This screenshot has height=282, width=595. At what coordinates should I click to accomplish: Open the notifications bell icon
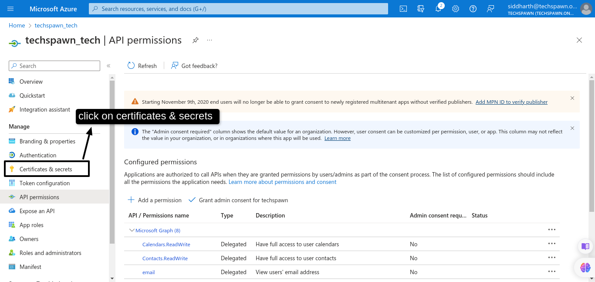point(438,9)
